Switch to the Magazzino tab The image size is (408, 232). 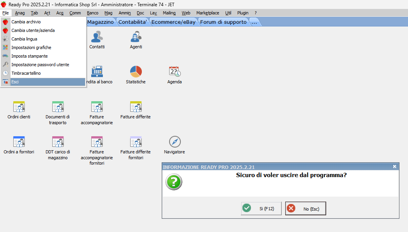coord(101,22)
